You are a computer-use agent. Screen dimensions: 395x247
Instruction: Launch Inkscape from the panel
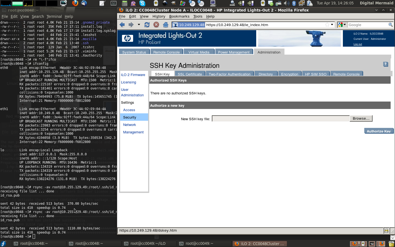pyautogui.click(x=165, y=3)
